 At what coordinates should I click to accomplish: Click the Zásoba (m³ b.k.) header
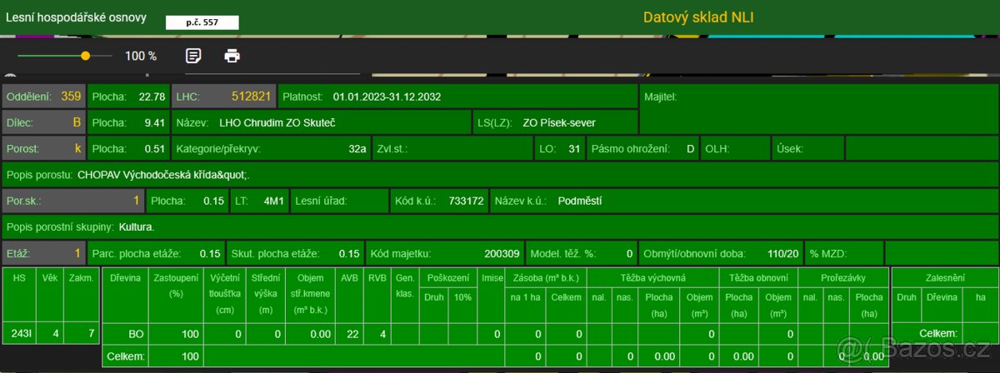[545, 276]
